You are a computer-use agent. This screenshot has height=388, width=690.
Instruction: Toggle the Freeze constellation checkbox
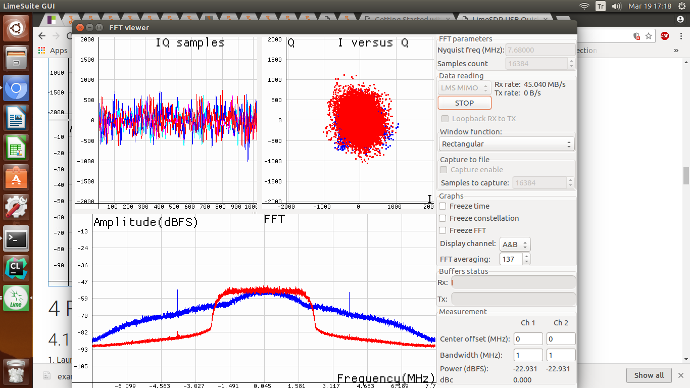click(x=442, y=218)
